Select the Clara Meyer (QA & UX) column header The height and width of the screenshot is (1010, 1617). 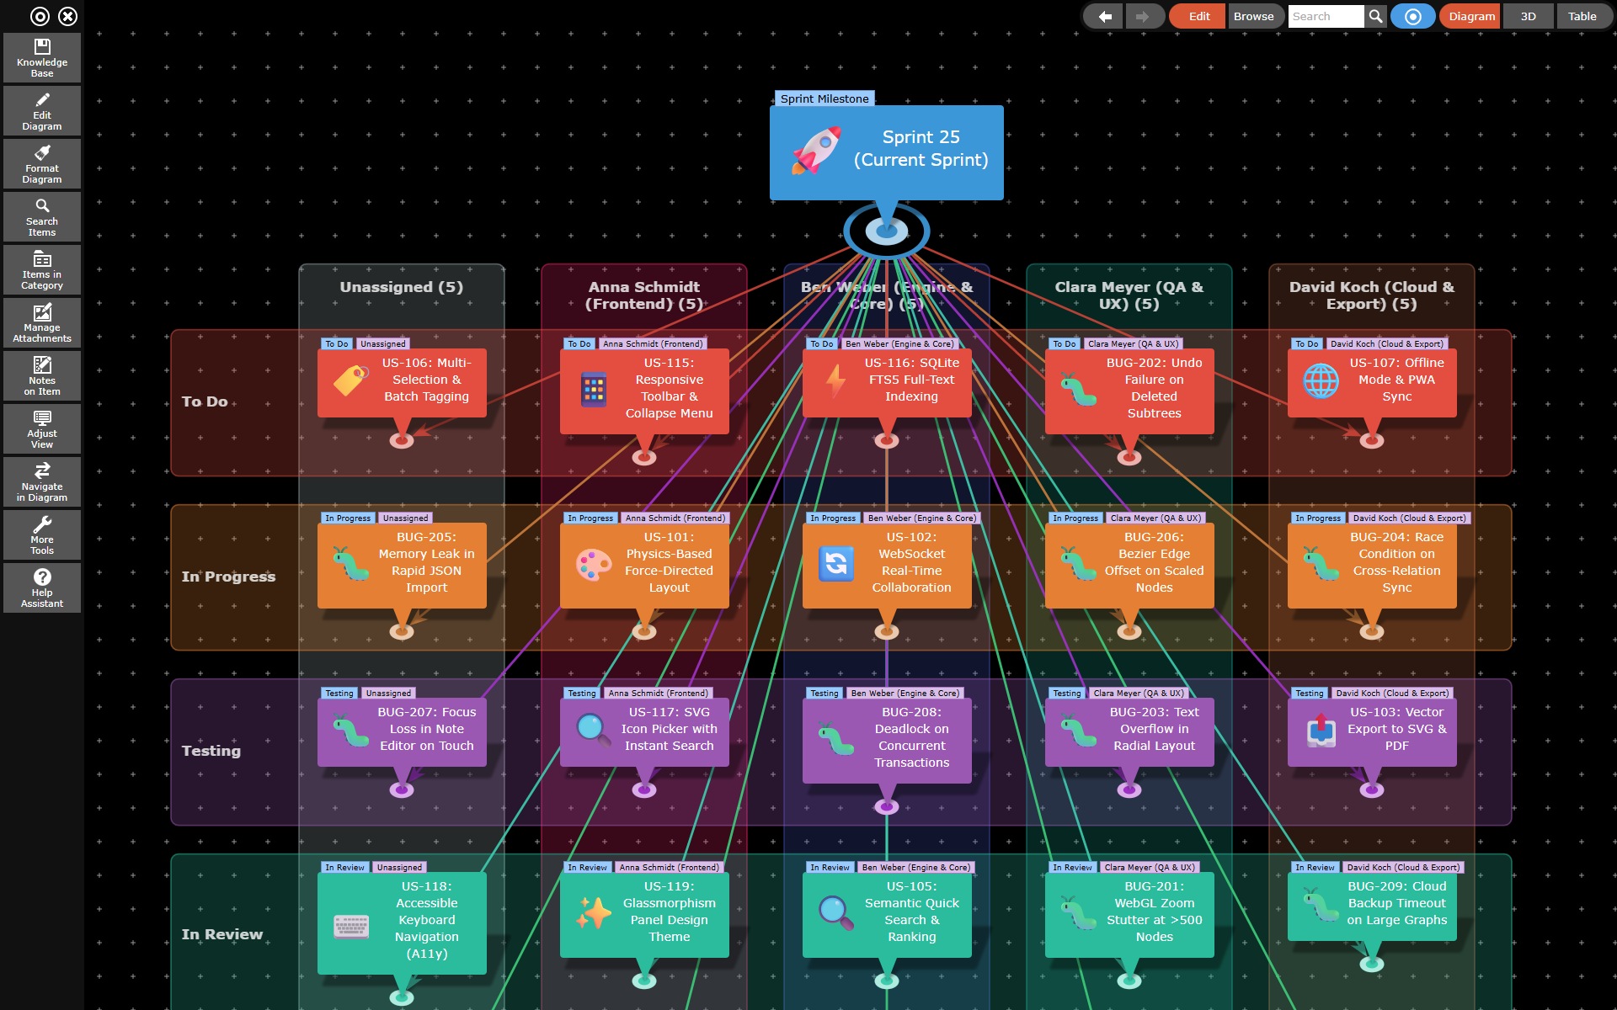click(1129, 295)
